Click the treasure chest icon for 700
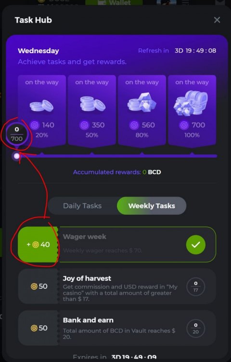 (x=191, y=103)
